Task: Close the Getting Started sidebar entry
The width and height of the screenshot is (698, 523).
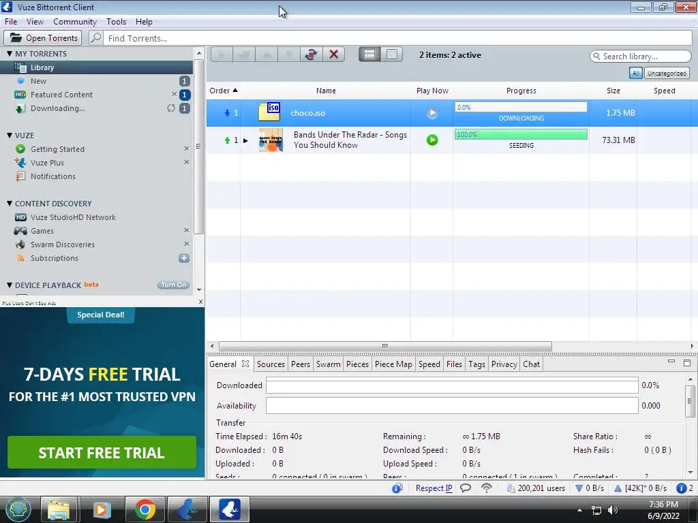Action: point(187,148)
